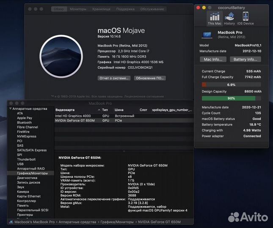Select Параллельный SCSI in the sidebar
The image size is (273, 228).
(x=33, y=210)
